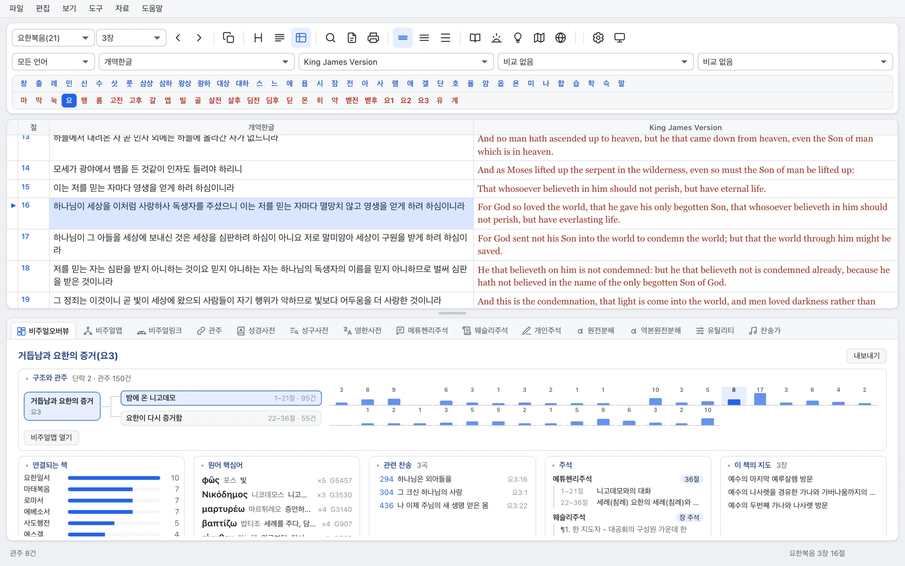Select the 요한이 다시 증거함 section row

[221, 418]
